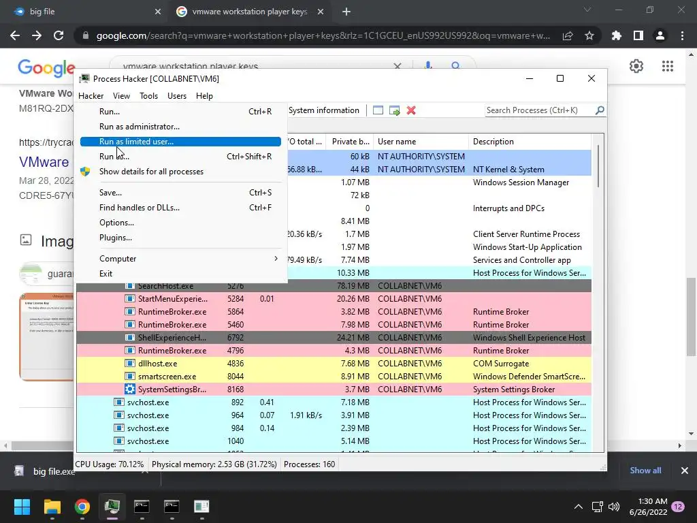Open the Chrome tab search dropdown
697x523 pixels.
click(587, 10)
